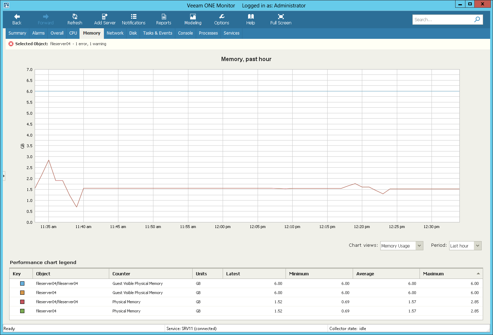Sort legend by Counter column header
This screenshot has width=493, height=335.
click(x=151, y=274)
